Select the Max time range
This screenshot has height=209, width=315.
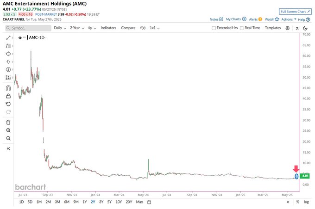pos(139,202)
